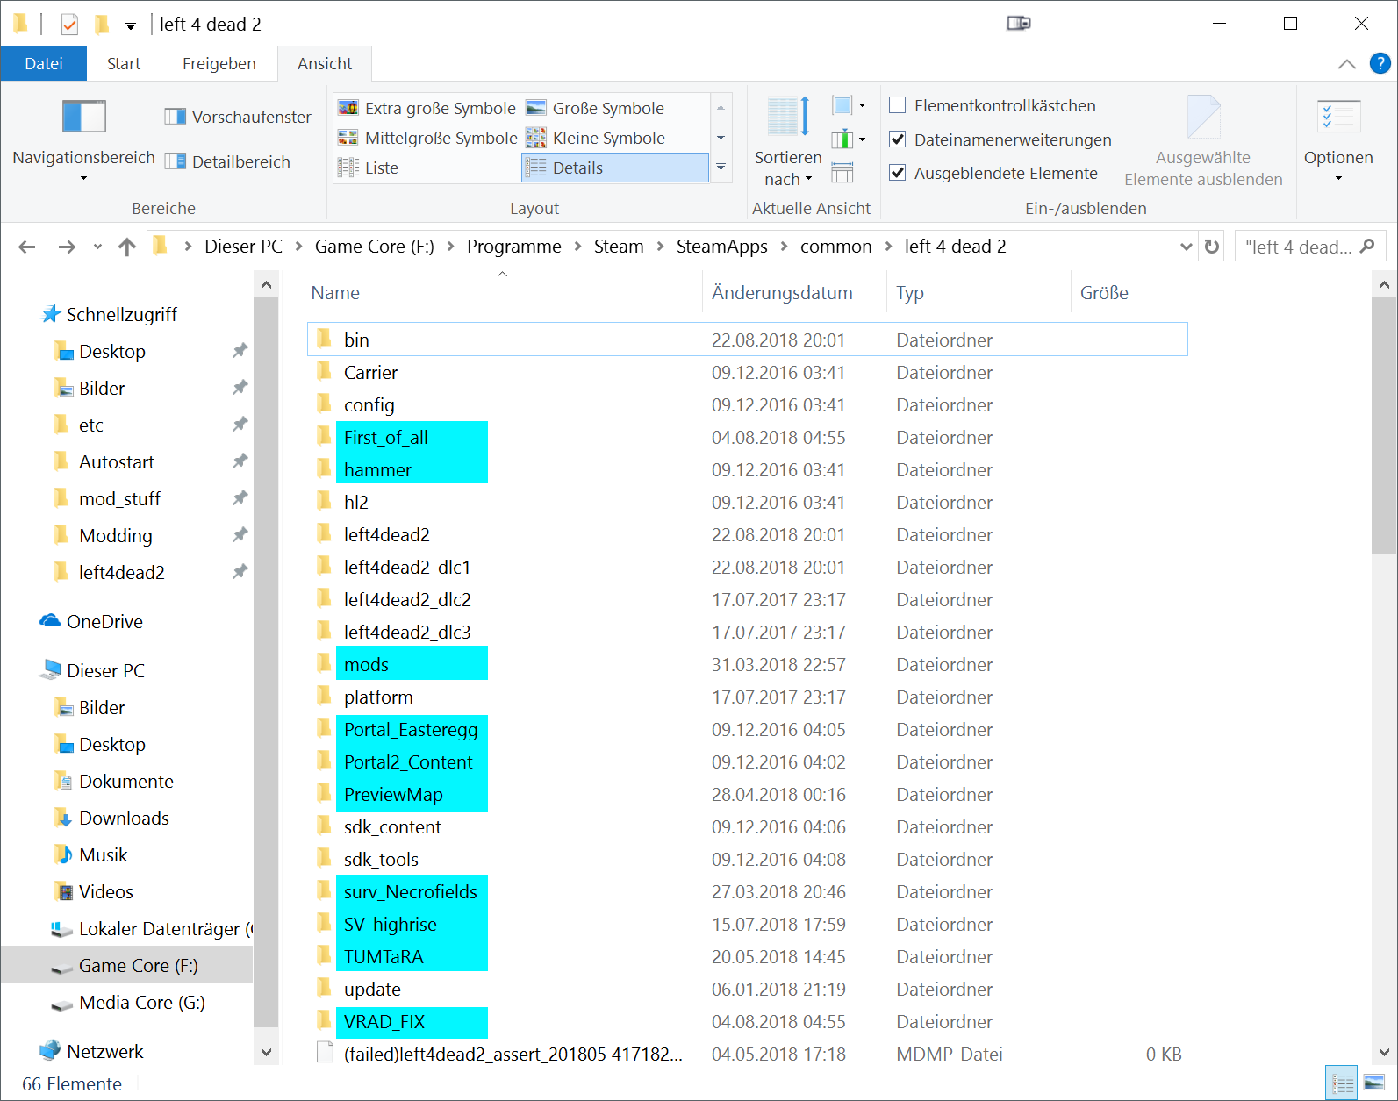Expand the address bar history dropdown
1398x1101 pixels.
point(1186,247)
